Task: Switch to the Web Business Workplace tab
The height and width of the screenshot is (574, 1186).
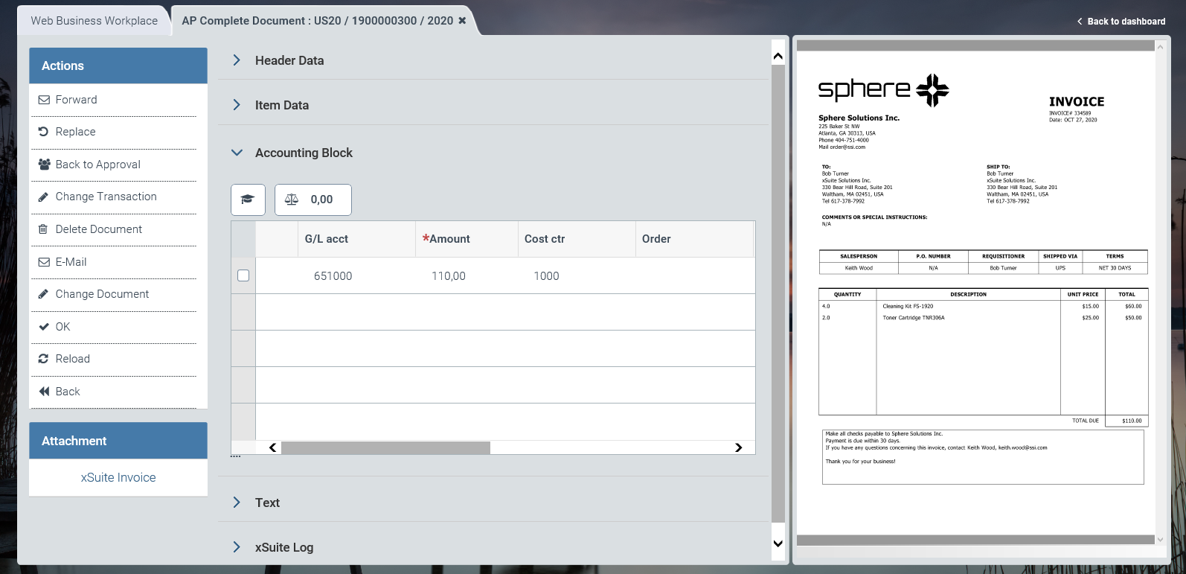Action: pyautogui.click(x=94, y=21)
